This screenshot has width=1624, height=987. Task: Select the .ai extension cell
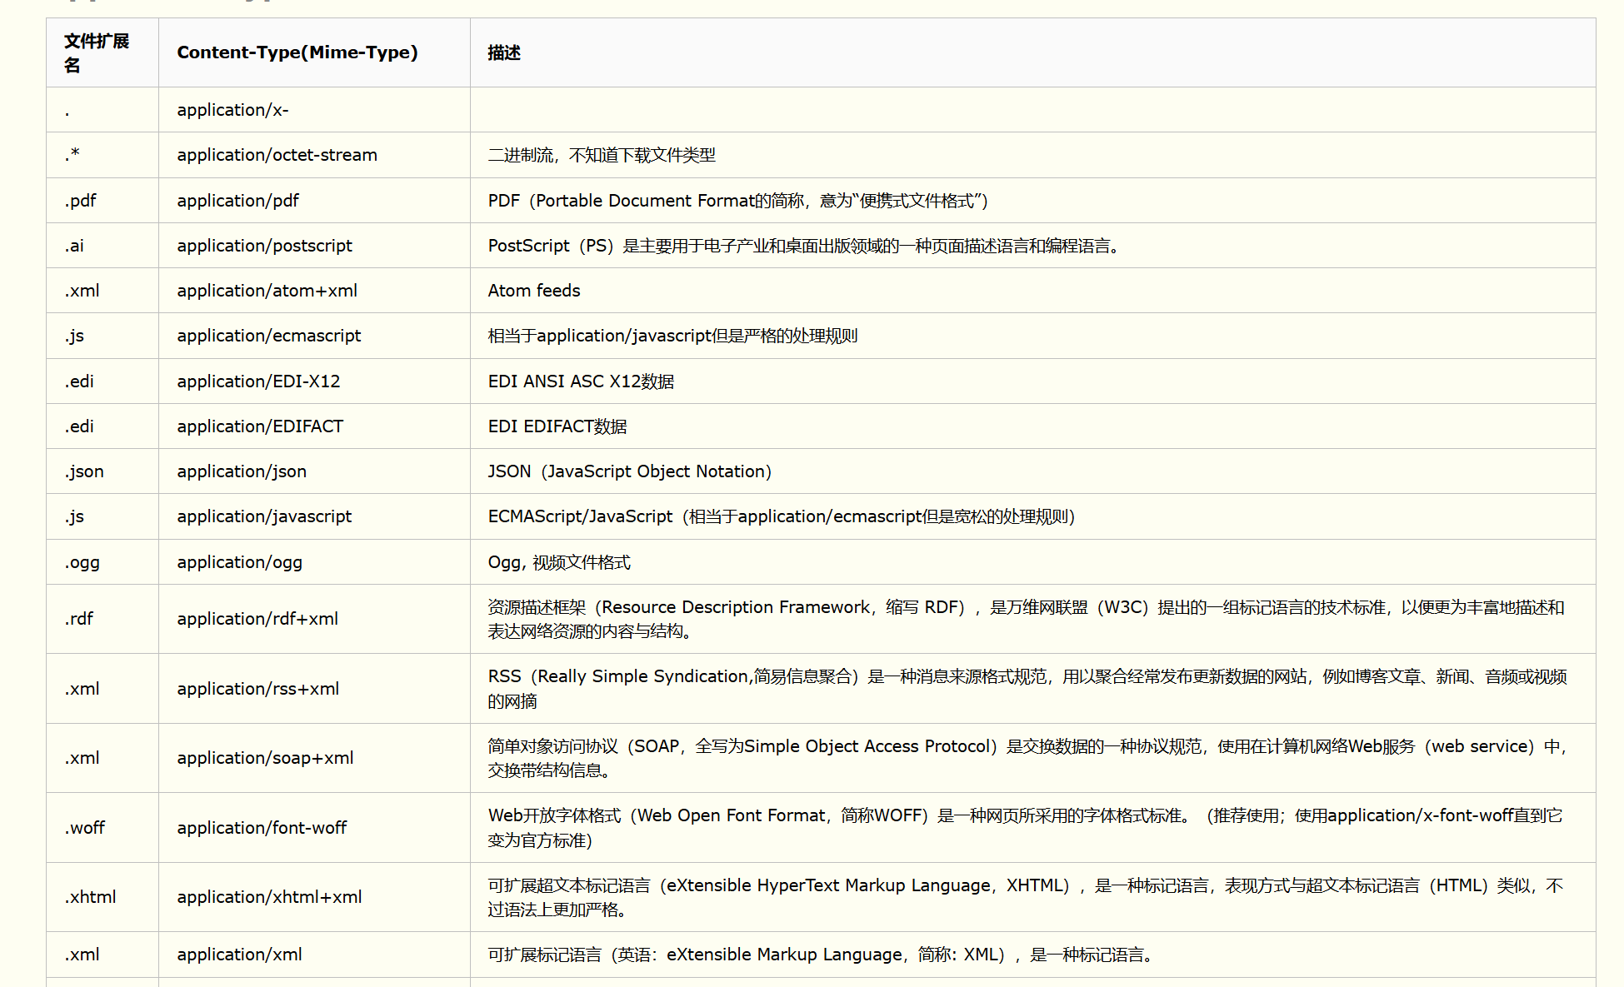[75, 246]
